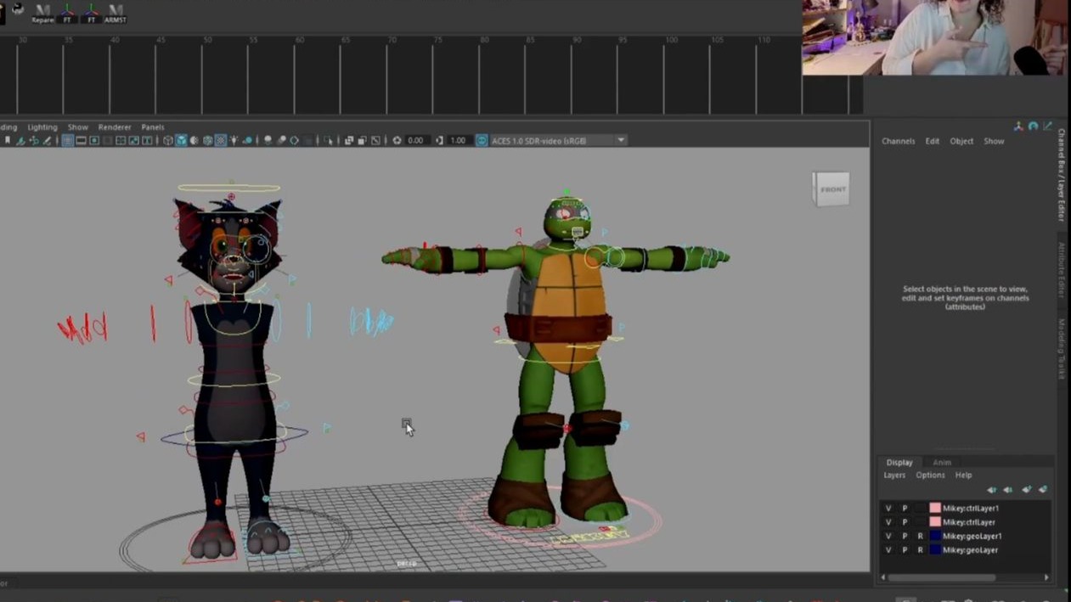This screenshot has width=1071, height=602.
Task: Switch to the Anim layer tab
Action: tap(942, 463)
